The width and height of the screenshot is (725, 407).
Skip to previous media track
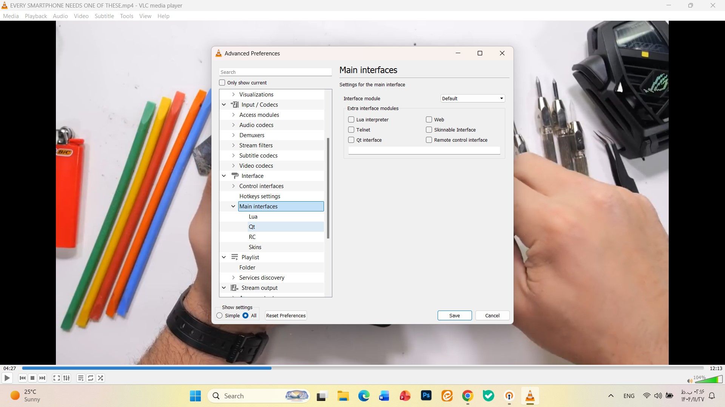[x=23, y=378]
